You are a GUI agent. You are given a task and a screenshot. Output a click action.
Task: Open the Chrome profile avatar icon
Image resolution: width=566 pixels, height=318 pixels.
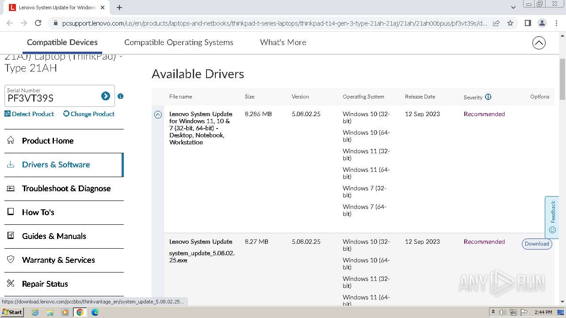pyautogui.click(x=542, y=23)
